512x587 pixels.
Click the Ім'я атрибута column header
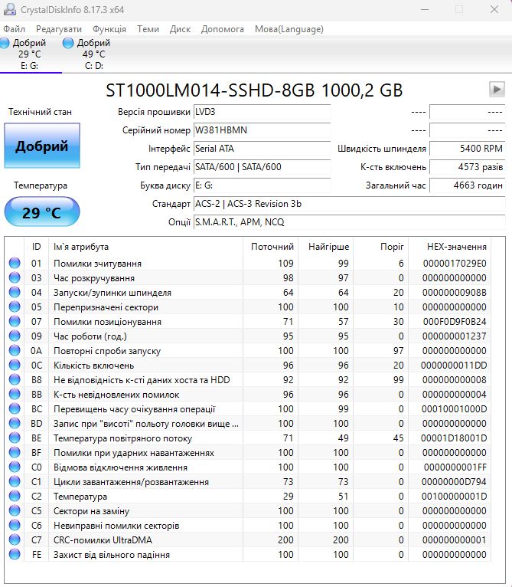146,247
